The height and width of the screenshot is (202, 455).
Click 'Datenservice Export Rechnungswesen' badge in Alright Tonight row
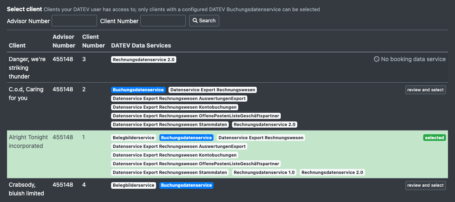click(x=261, y=138)
